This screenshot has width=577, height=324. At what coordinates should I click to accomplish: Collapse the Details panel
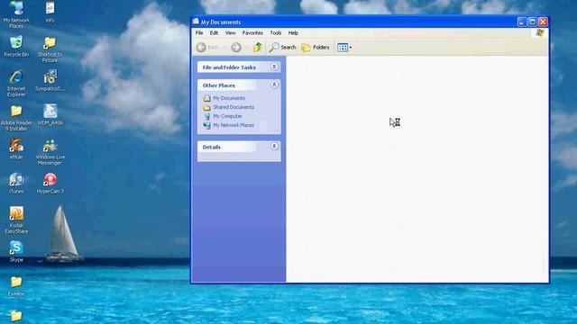click(x=274, y=146)
